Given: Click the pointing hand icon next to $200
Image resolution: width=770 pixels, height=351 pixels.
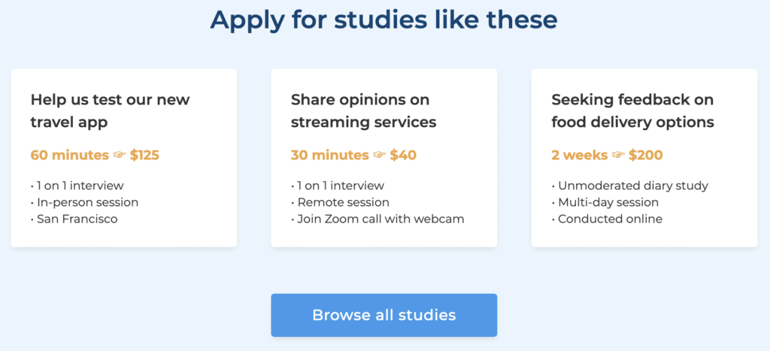Looking at the screenshot, I should (x=618, y=156).
